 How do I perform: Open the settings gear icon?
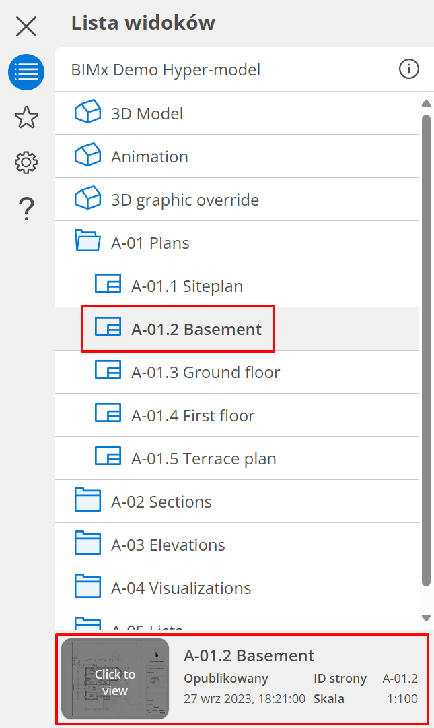click(26, 162)
